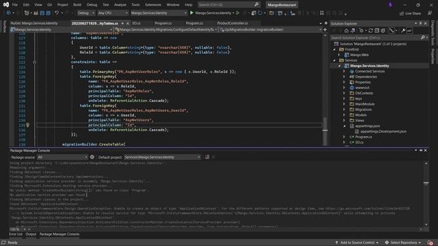
Task: Start debugging Mango.Services.Identity with green play
Action: point(192,13)
